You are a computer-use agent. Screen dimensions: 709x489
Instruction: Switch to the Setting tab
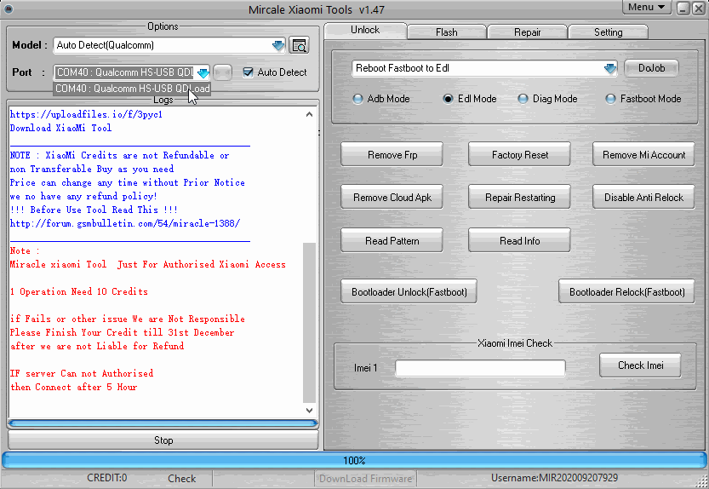pyautogui.click(x=609, y=32)
